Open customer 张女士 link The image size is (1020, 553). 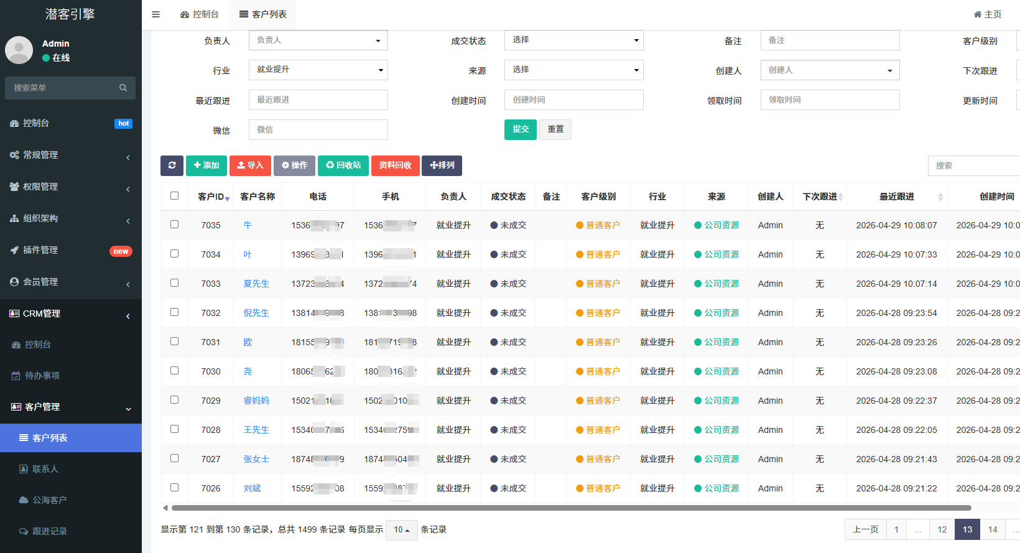(256, 459)
